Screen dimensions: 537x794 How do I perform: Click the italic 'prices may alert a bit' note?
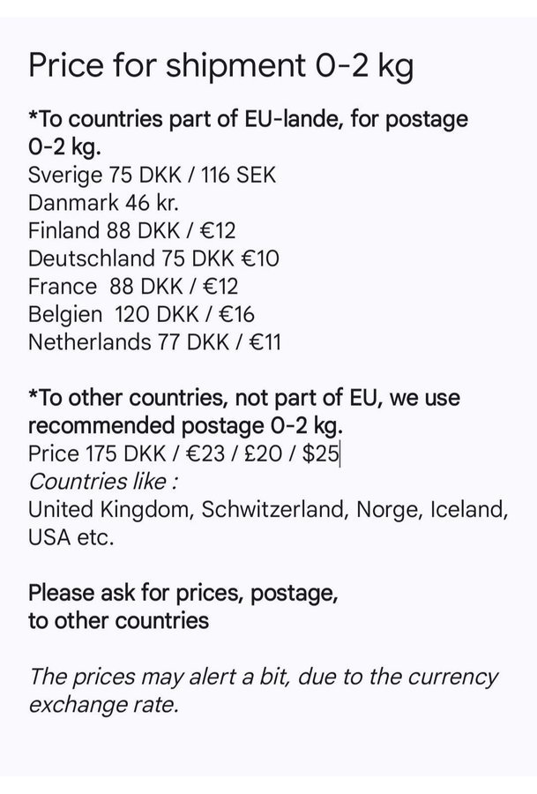click(x=181, y=677)
